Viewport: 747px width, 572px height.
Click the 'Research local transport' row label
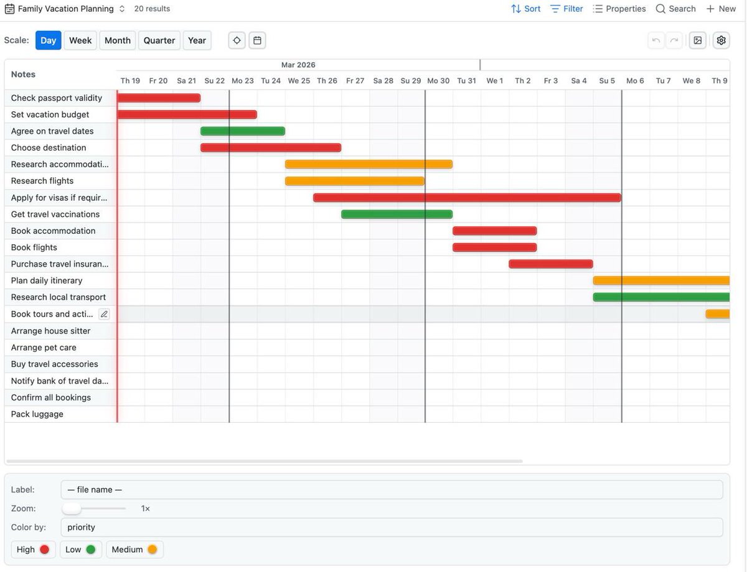pos(59,297)
